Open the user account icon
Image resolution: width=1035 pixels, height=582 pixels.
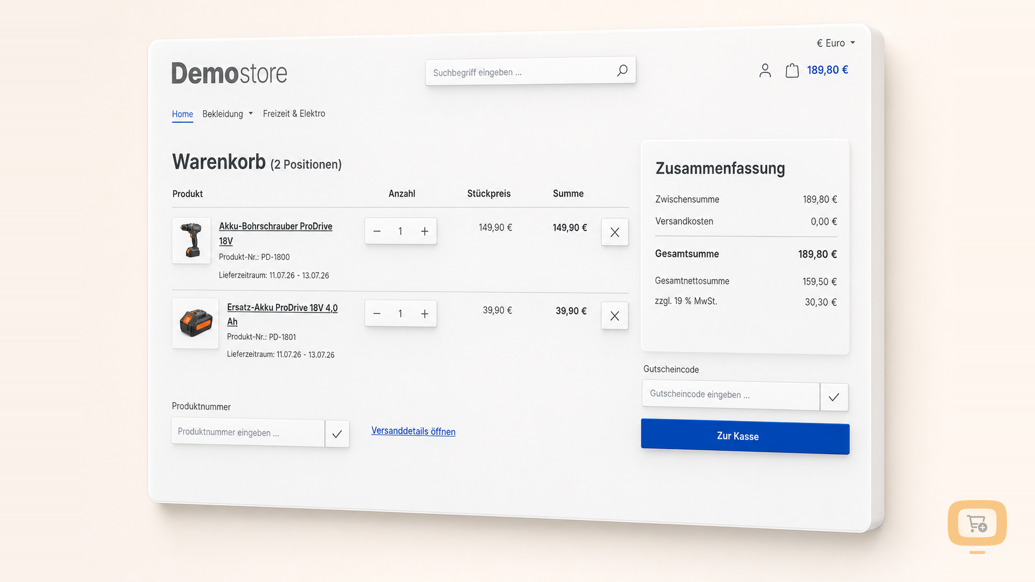tap(765, 71)
